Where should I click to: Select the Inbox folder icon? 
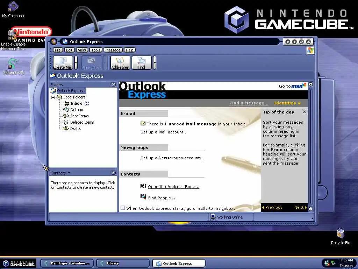click(66, 103)
